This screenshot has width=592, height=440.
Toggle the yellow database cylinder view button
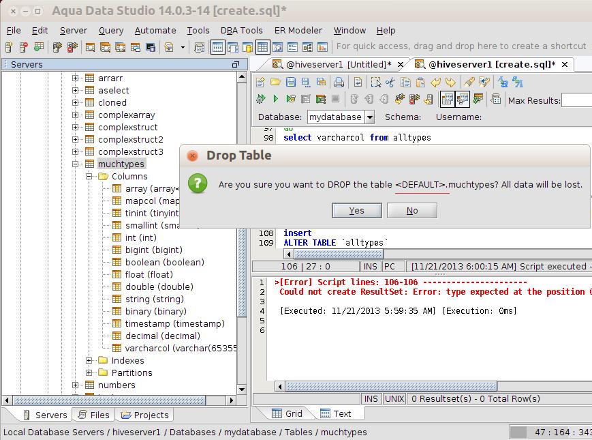tap(248, 47)
